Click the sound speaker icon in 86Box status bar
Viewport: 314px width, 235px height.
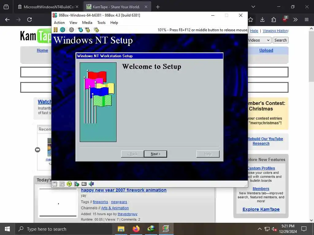(91, 184)
